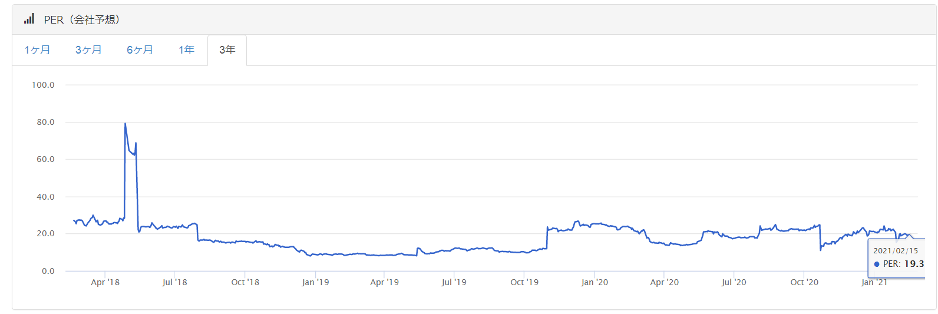Switch to the 1ヶ月 tab
938x314 pixels.
coord(37,50)
